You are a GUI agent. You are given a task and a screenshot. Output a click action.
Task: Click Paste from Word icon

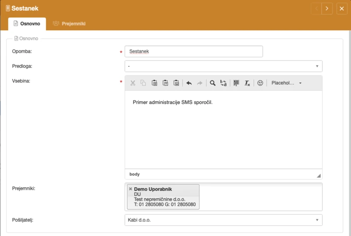(176, 83)
